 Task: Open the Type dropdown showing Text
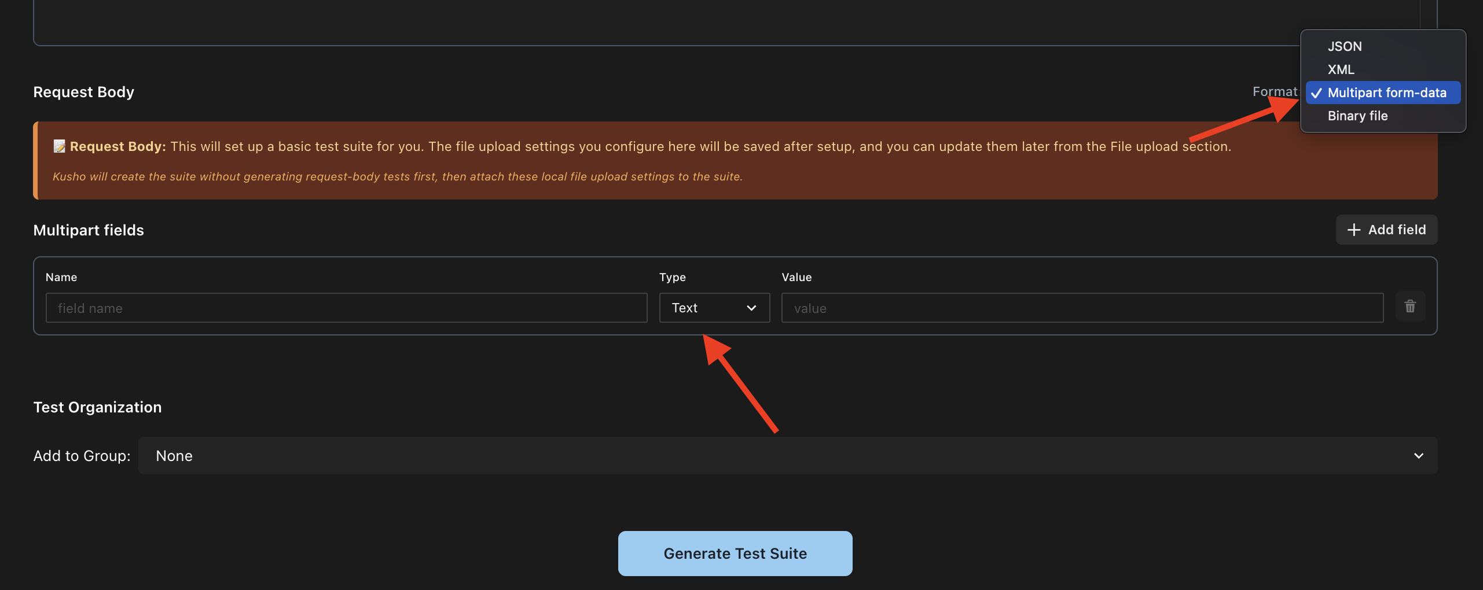coord(714,308)
